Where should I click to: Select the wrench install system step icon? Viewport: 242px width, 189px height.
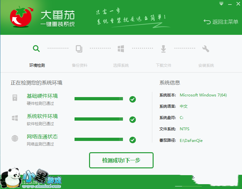tap(206, 49)
